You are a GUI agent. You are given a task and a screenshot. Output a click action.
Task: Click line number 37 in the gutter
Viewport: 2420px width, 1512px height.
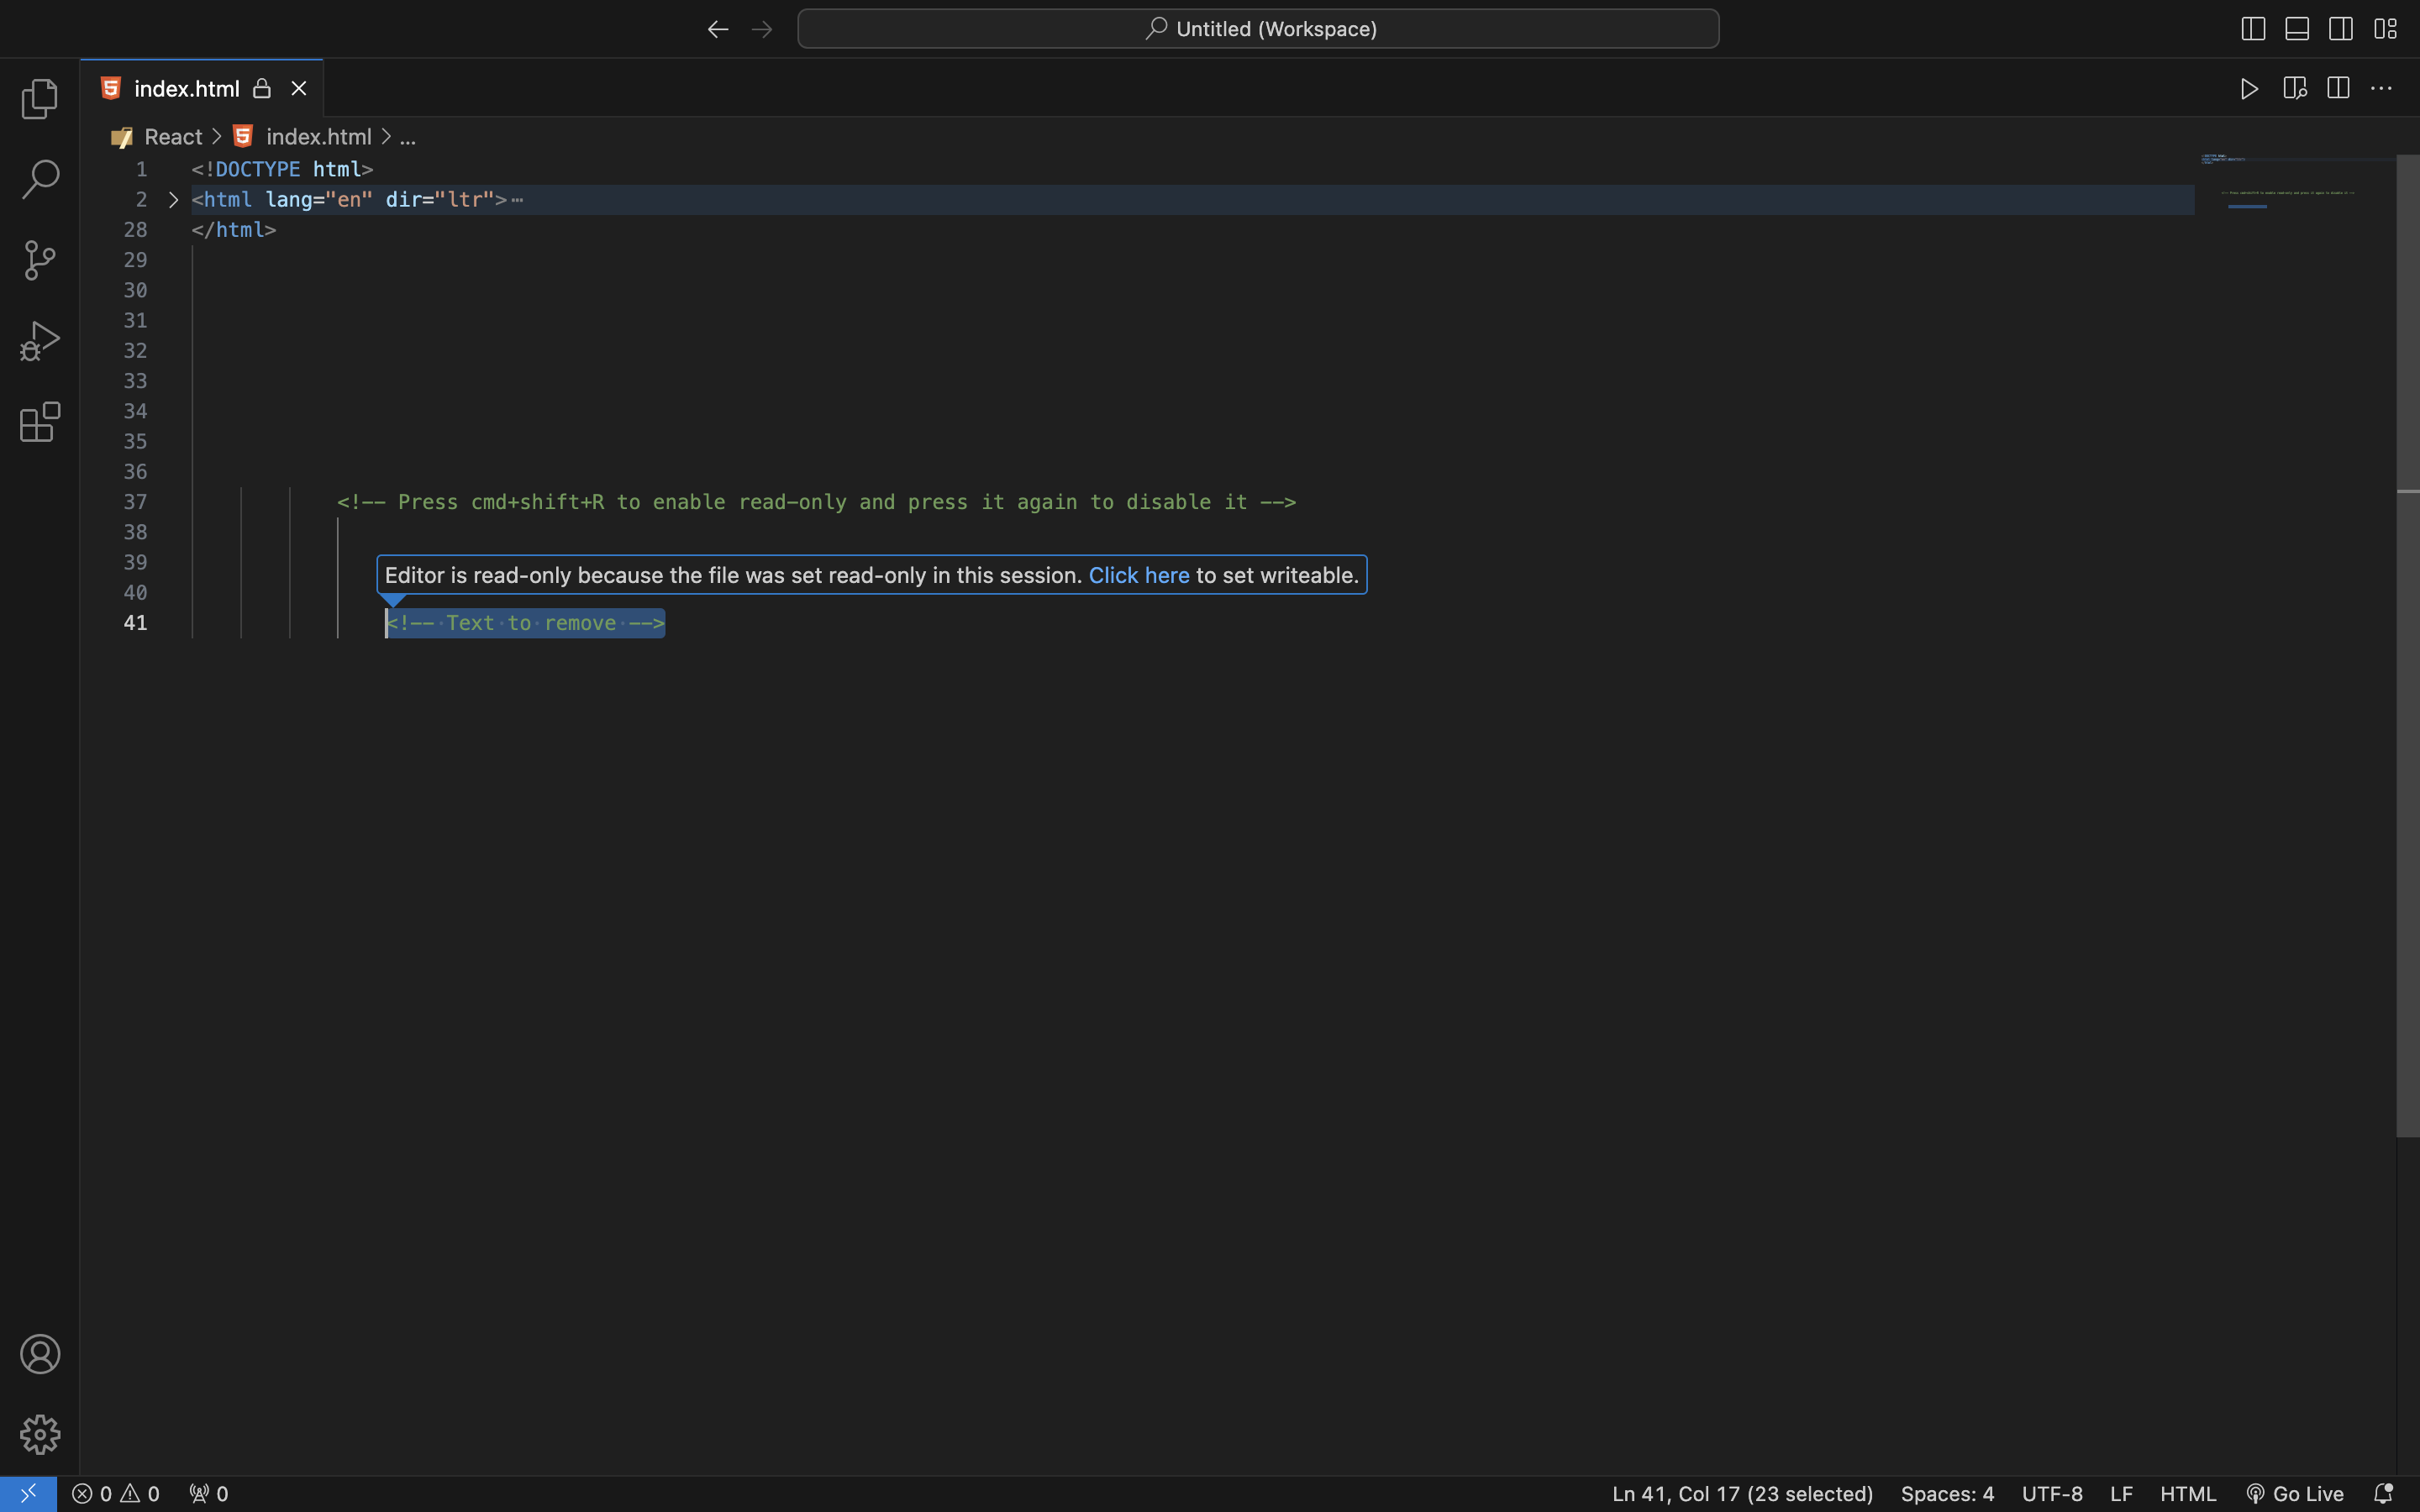tap(135, 502)
